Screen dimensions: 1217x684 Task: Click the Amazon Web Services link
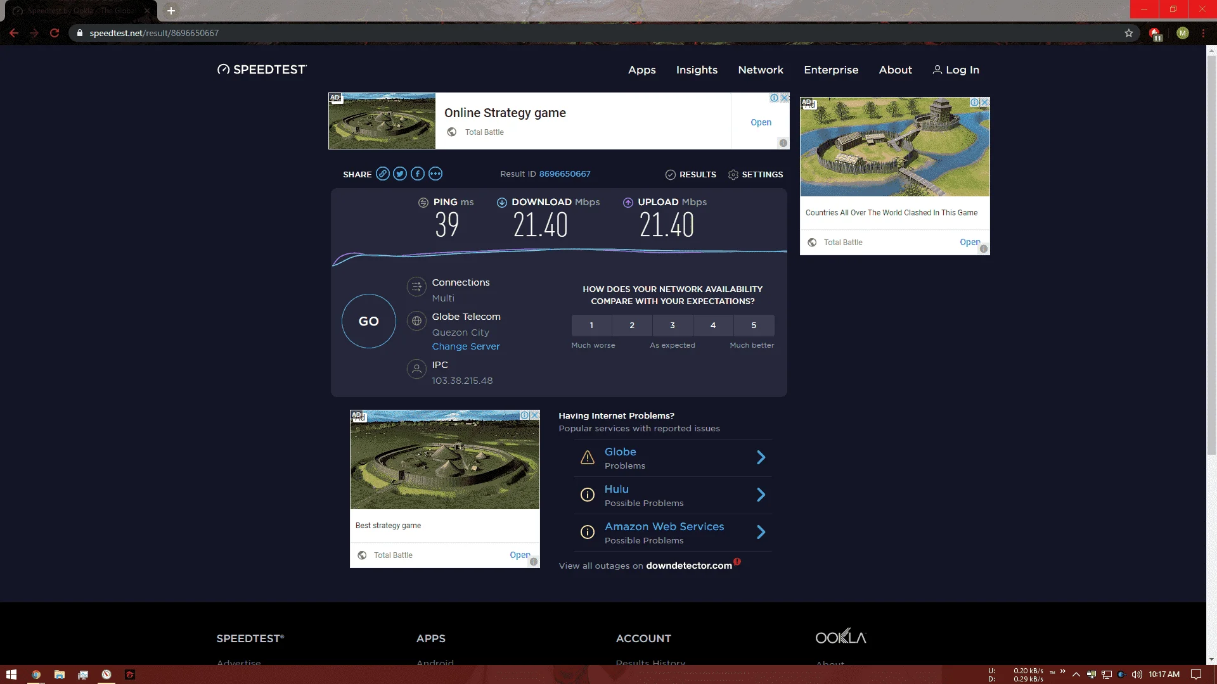click(664, 526)
